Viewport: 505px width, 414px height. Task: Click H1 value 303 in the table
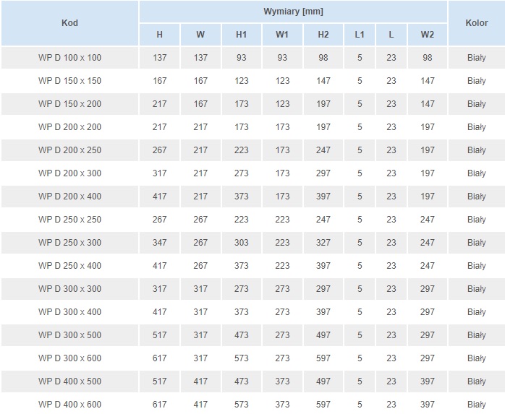click(241, 243)
